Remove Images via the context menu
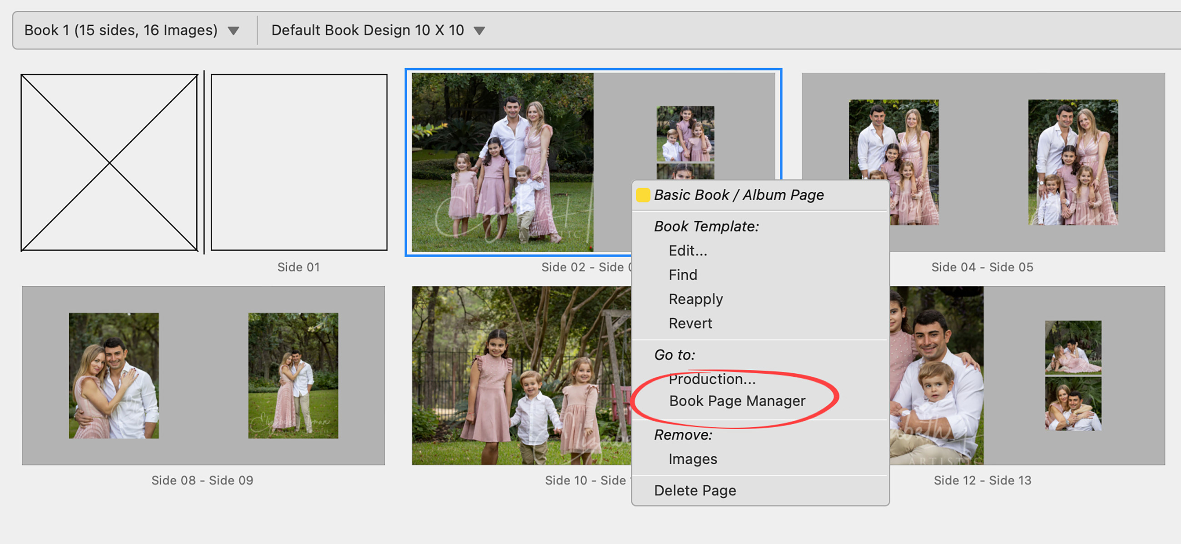This screenshot has height=544, width=1181. (x=692, y=459)
